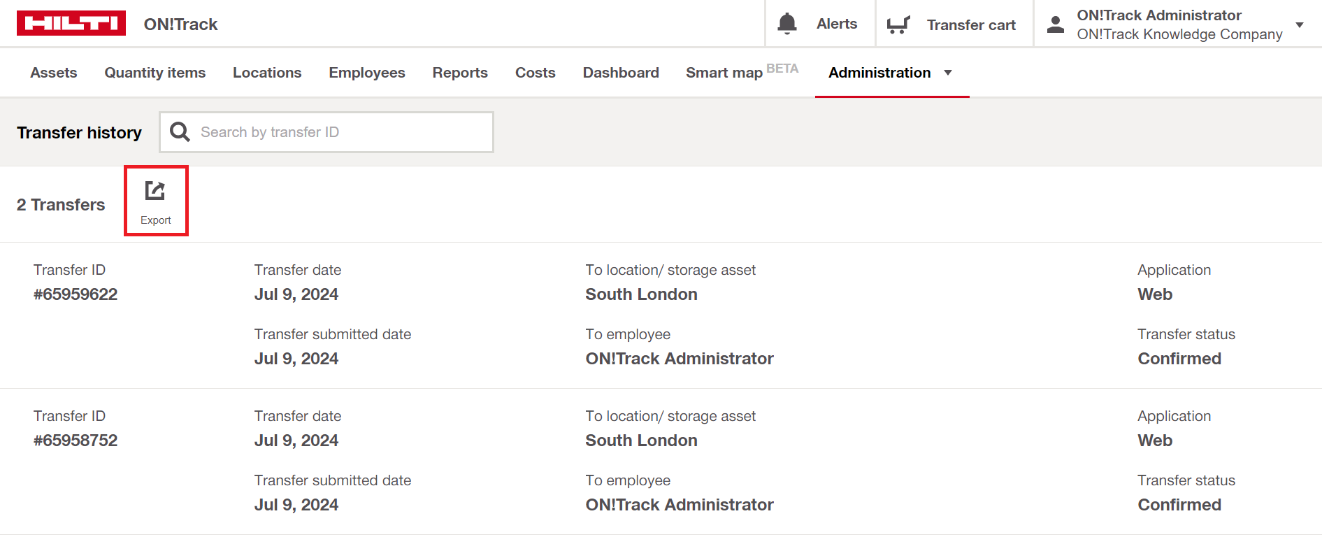Click ON!Track Knowledge Company name
1322x544 pixels.
pos(1179,34)
